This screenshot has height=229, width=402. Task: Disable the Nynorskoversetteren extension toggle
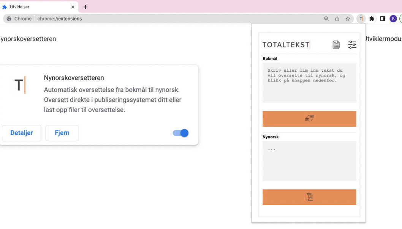click(180, 133)
